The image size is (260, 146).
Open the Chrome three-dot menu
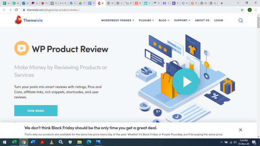click(256, 10)
